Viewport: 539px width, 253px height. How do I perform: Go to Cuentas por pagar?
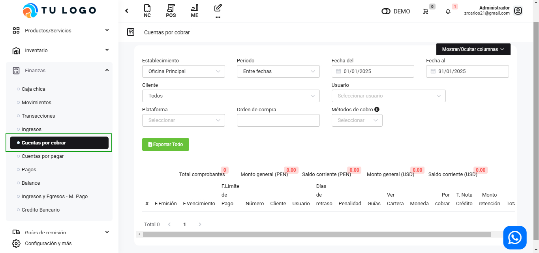(43, 156)
